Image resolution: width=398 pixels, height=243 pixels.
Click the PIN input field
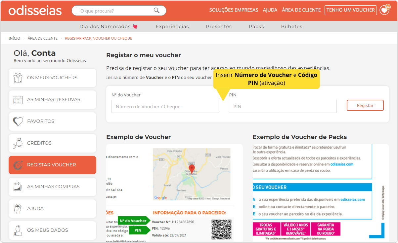pyautogui.click(x=283, y=107)
